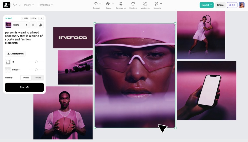Select the Upscale tool
The height and width of the screenshot is (142, 248).
[x=156, y=4]
